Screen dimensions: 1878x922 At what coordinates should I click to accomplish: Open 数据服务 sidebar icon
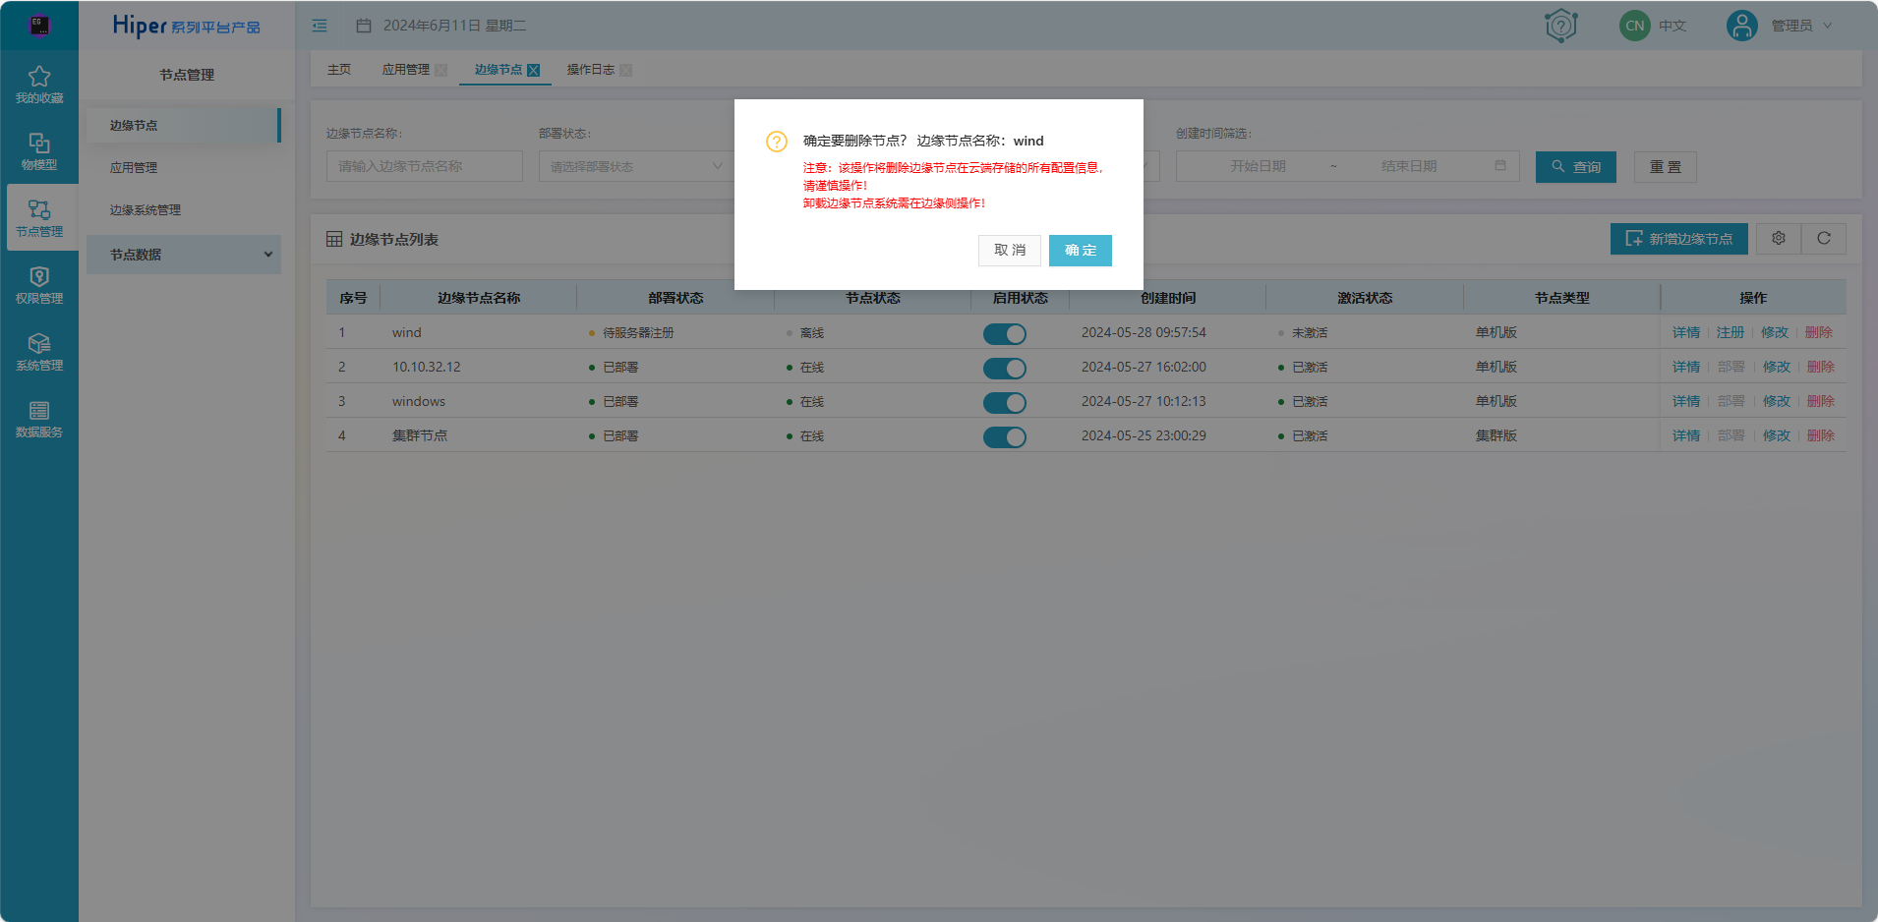click(x=39, y=411)
